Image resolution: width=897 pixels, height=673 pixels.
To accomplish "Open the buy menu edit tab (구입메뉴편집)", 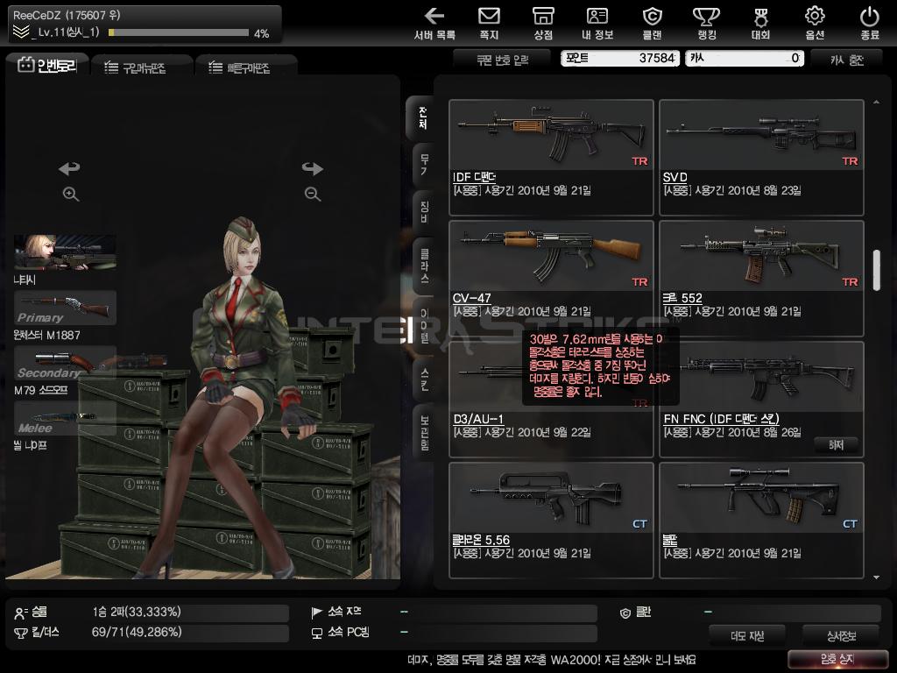I will pos(141,67).
